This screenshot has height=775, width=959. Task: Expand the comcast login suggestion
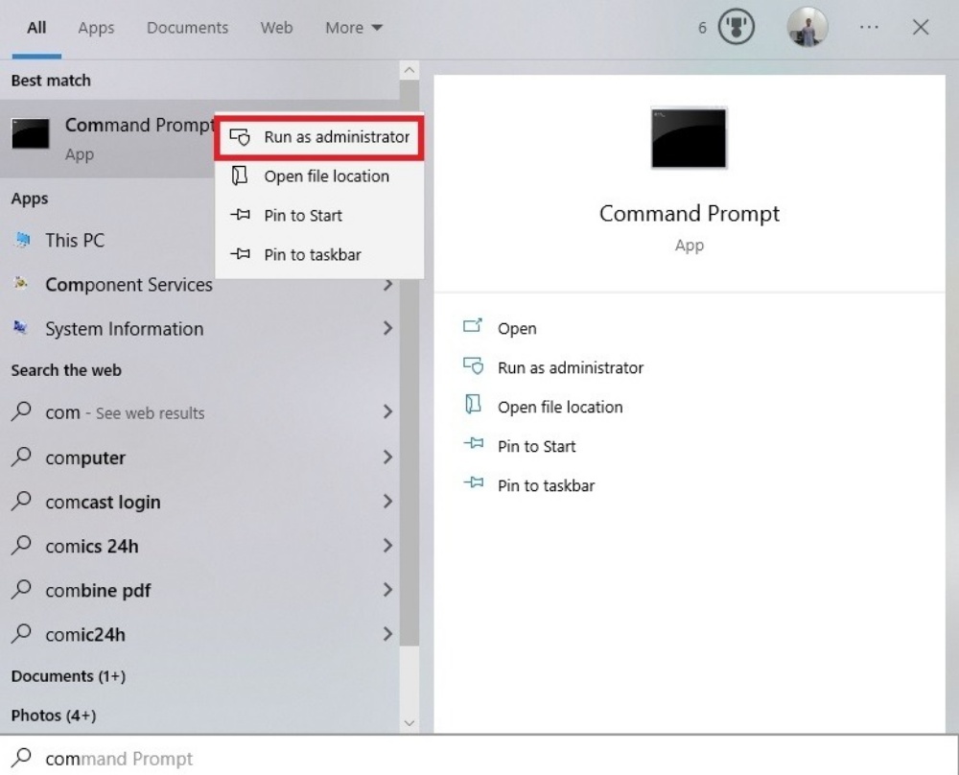[387, 502]
